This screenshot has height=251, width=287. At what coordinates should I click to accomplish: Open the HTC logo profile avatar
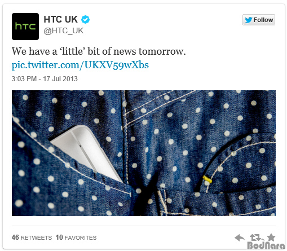pyautogui.click(x=25, y=27)
